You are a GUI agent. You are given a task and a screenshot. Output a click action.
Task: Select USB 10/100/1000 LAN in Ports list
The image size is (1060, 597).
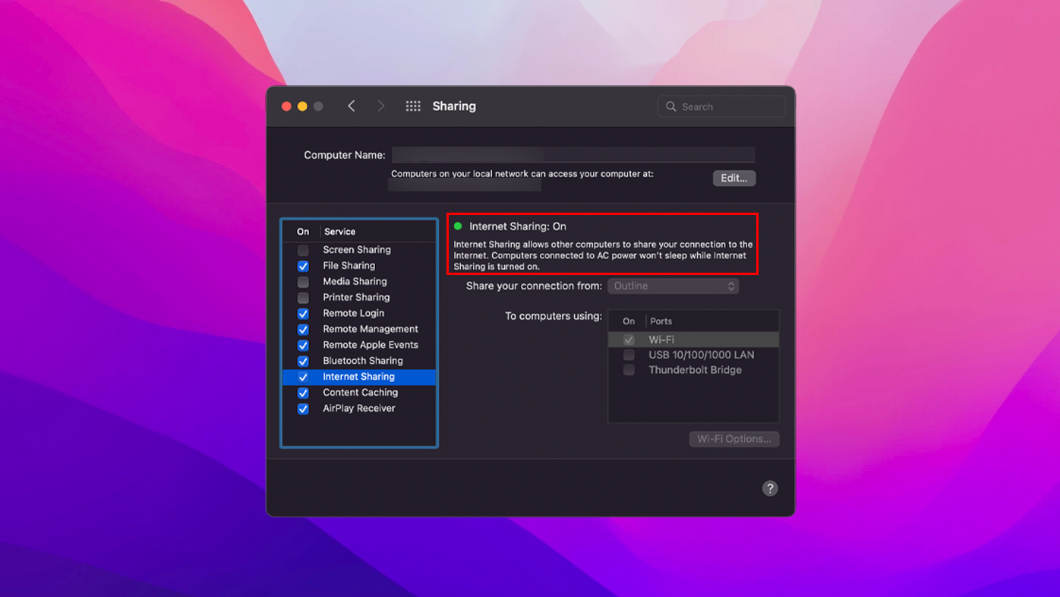click(693, 355)
